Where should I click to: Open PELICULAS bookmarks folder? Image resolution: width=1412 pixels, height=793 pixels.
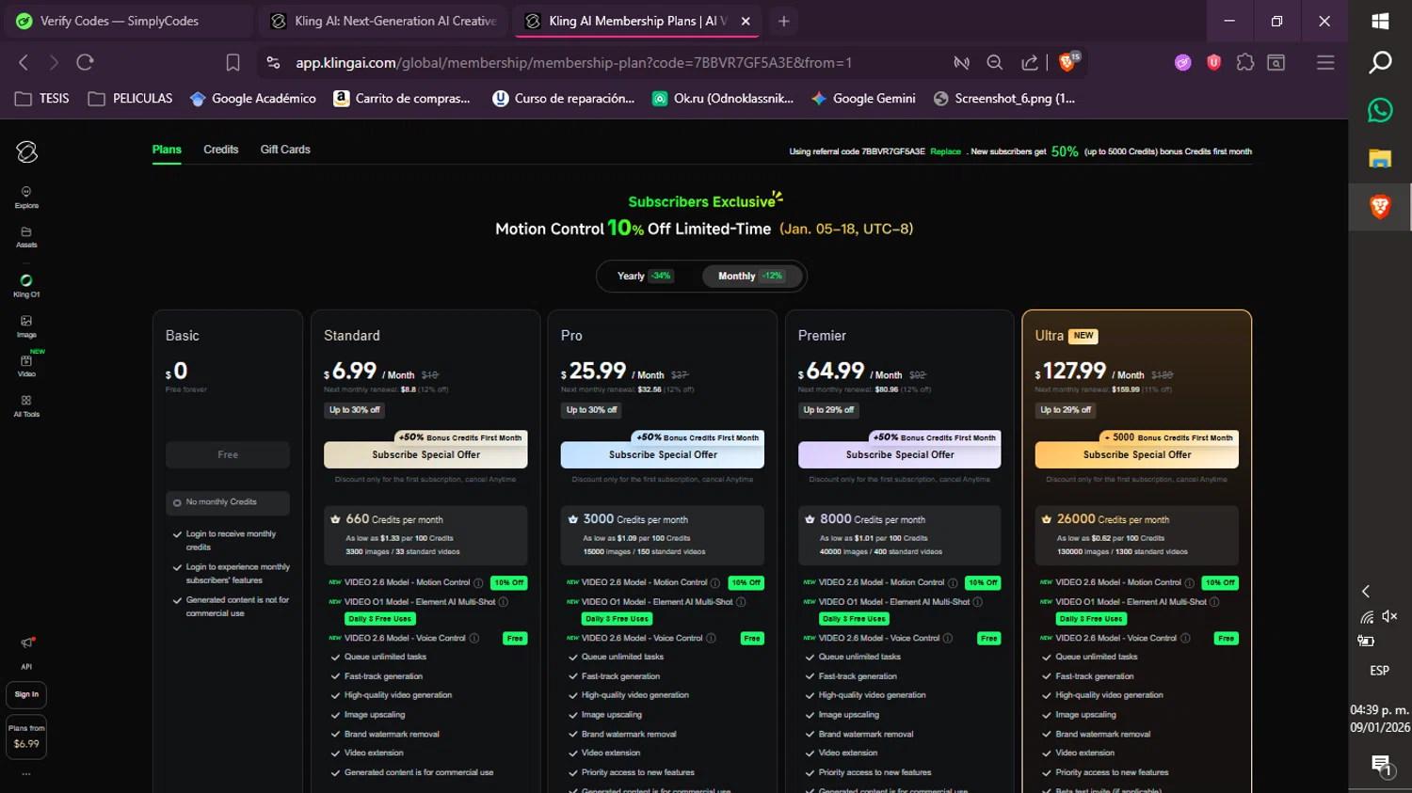click(x=131, y=98)
